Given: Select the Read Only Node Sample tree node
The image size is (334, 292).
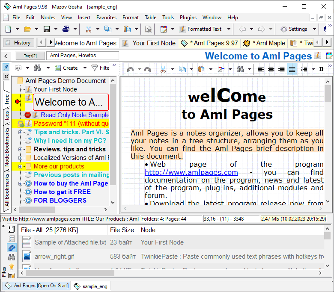Looking at the screenshot, I should [75, 115].
